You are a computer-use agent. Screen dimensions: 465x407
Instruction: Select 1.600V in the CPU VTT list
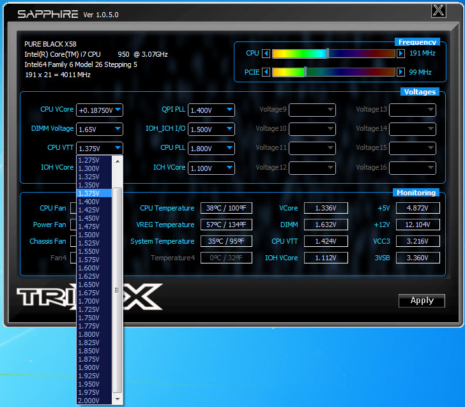click(95, 268)
